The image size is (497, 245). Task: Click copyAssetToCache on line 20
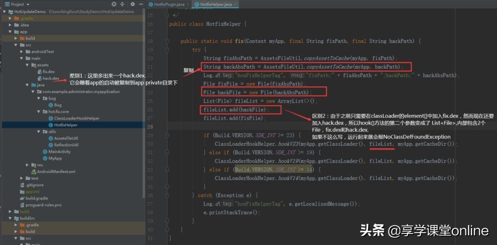pyautogui.click(x=328, y=58)
